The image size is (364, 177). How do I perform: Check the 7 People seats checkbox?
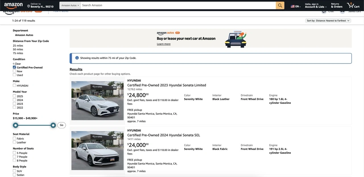tap(14, 156)
